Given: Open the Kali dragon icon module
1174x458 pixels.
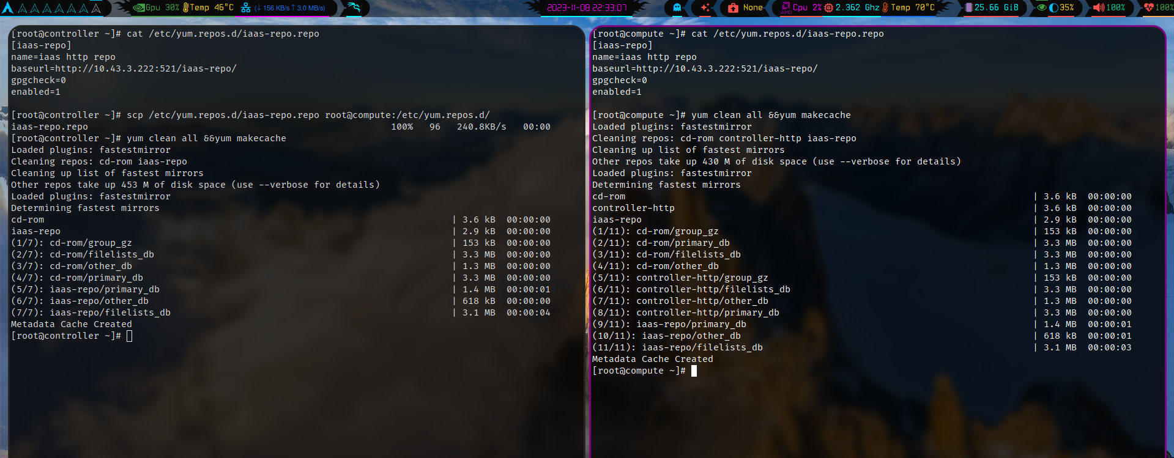Looking at the screenshot, I should click(354, 8).
